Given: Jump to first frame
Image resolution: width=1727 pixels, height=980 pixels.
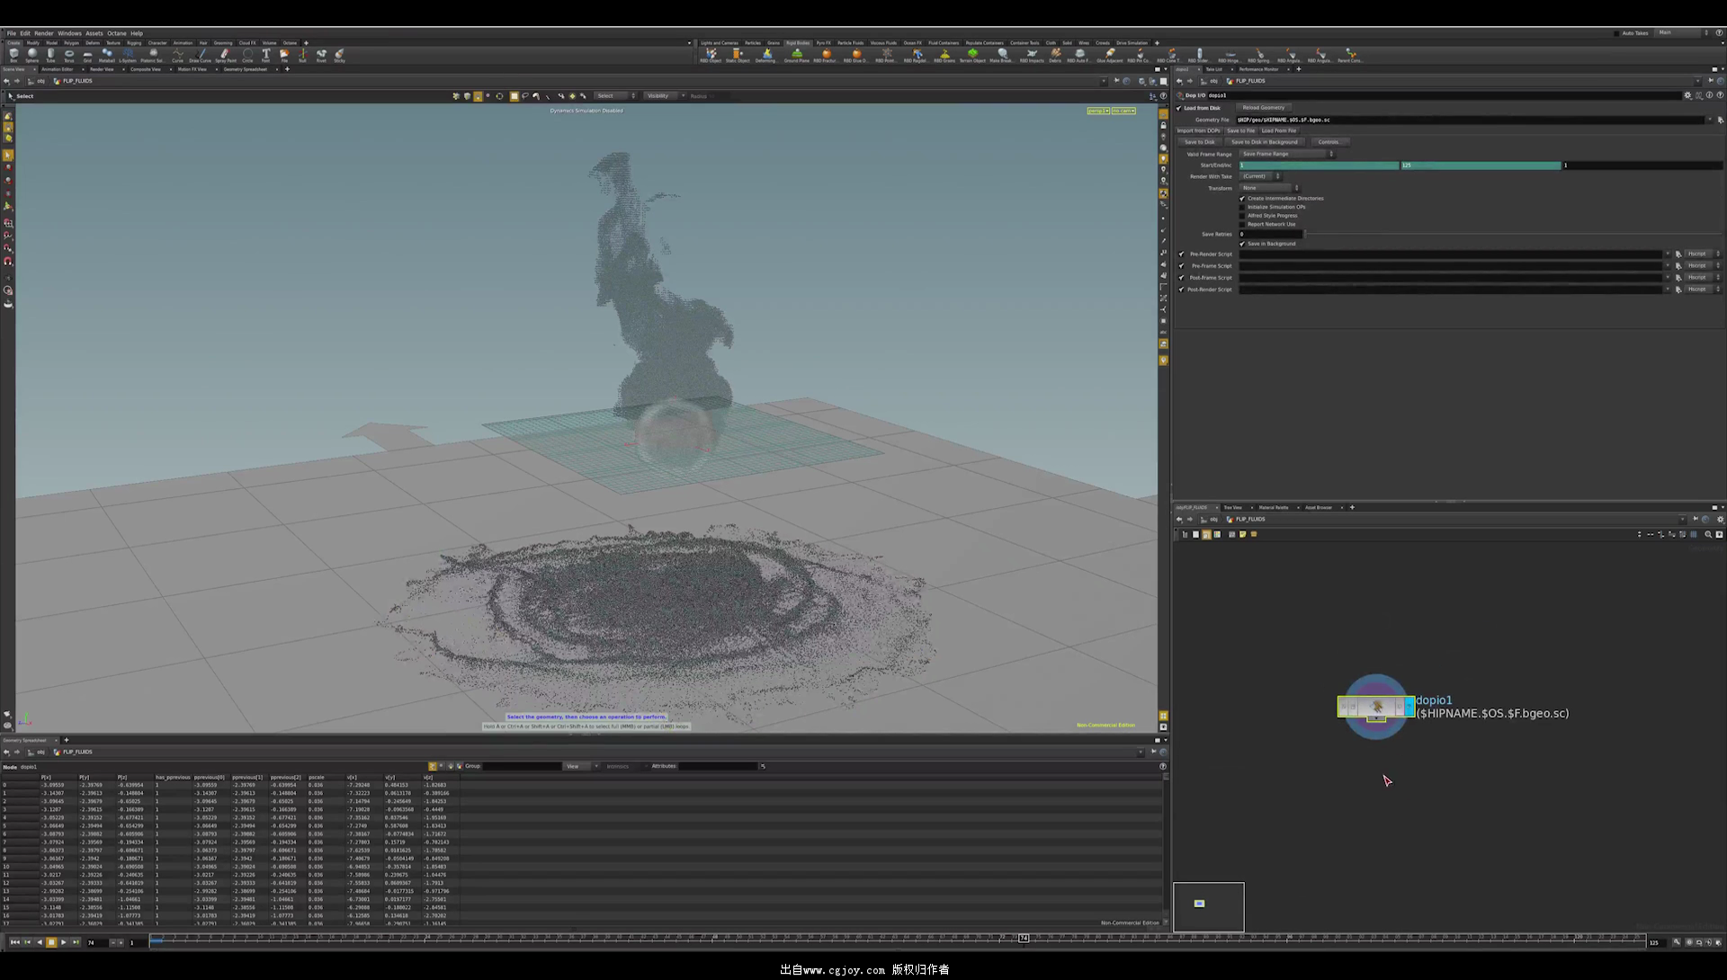Looking at the screenshot, I should click(x=14, y=942).
